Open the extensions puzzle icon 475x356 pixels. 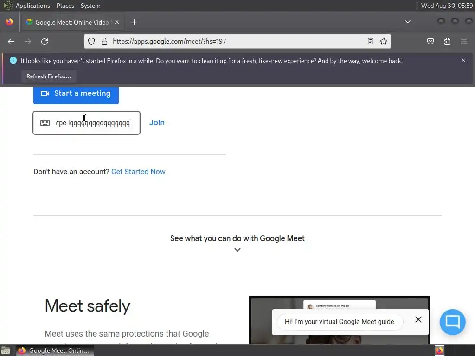coord(447,41)
